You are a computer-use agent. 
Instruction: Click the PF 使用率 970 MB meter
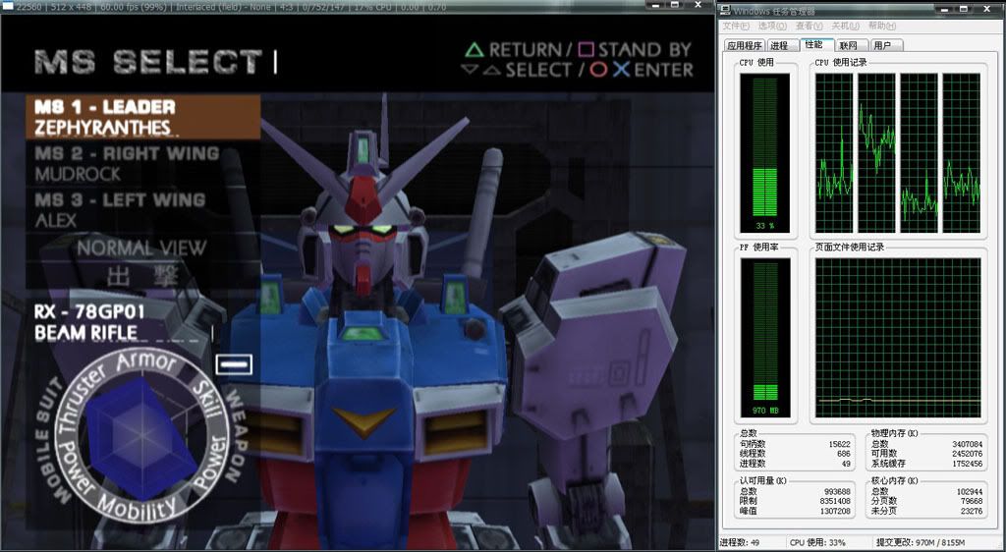pos(764,338)
